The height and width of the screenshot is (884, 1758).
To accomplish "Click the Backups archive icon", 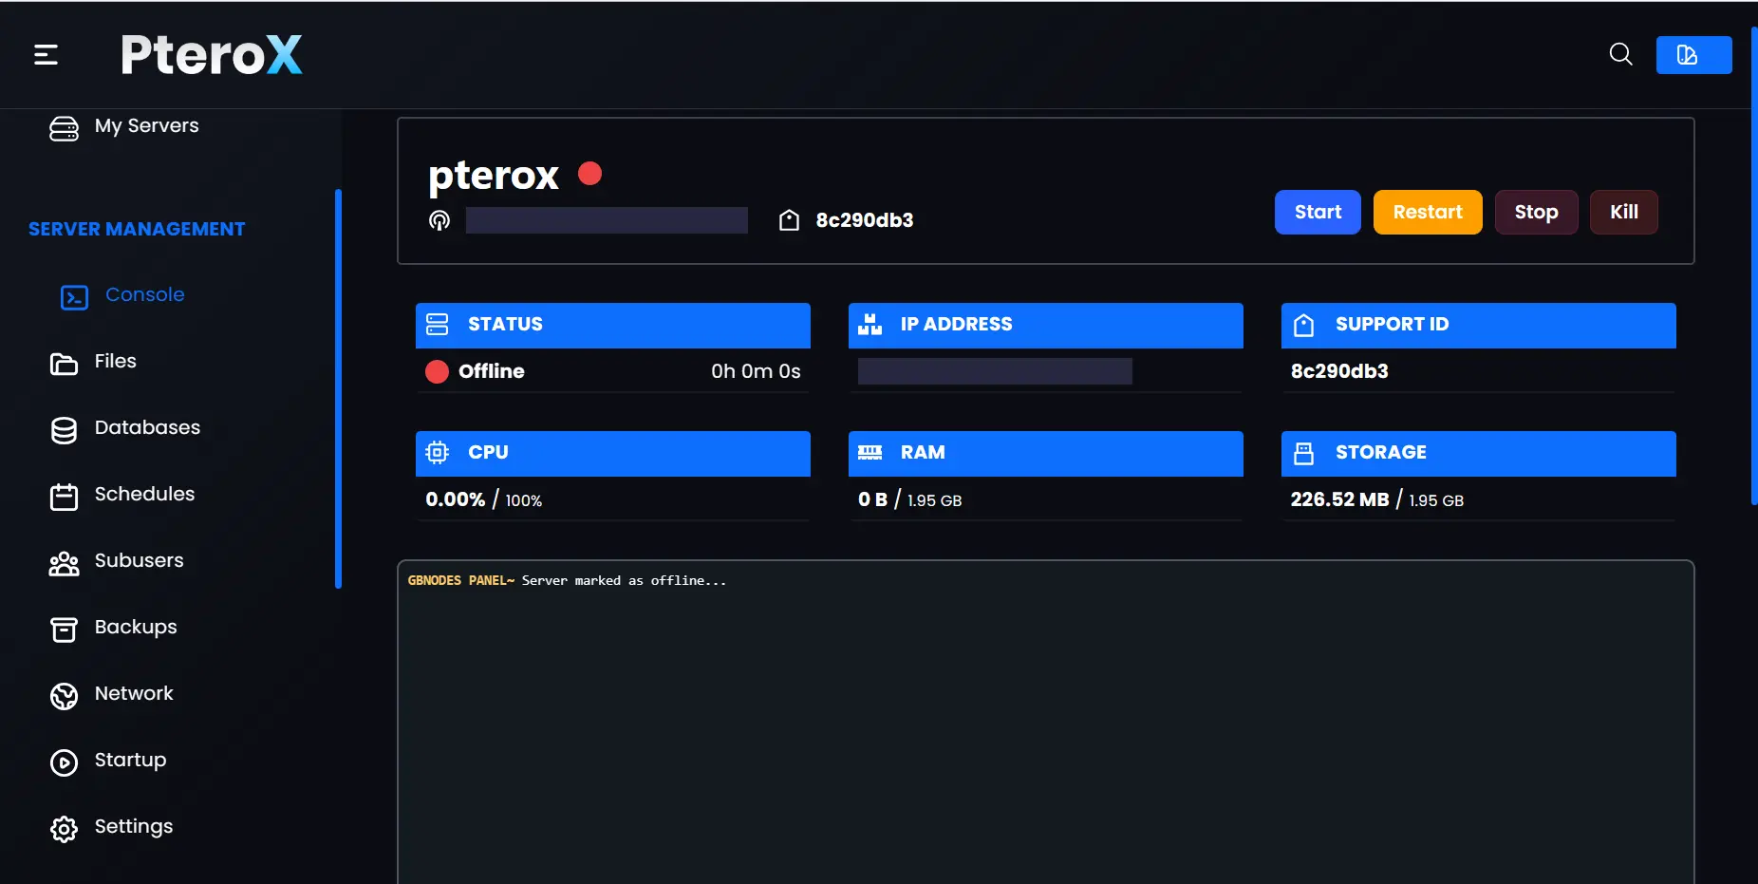I will tap(64, 630).
